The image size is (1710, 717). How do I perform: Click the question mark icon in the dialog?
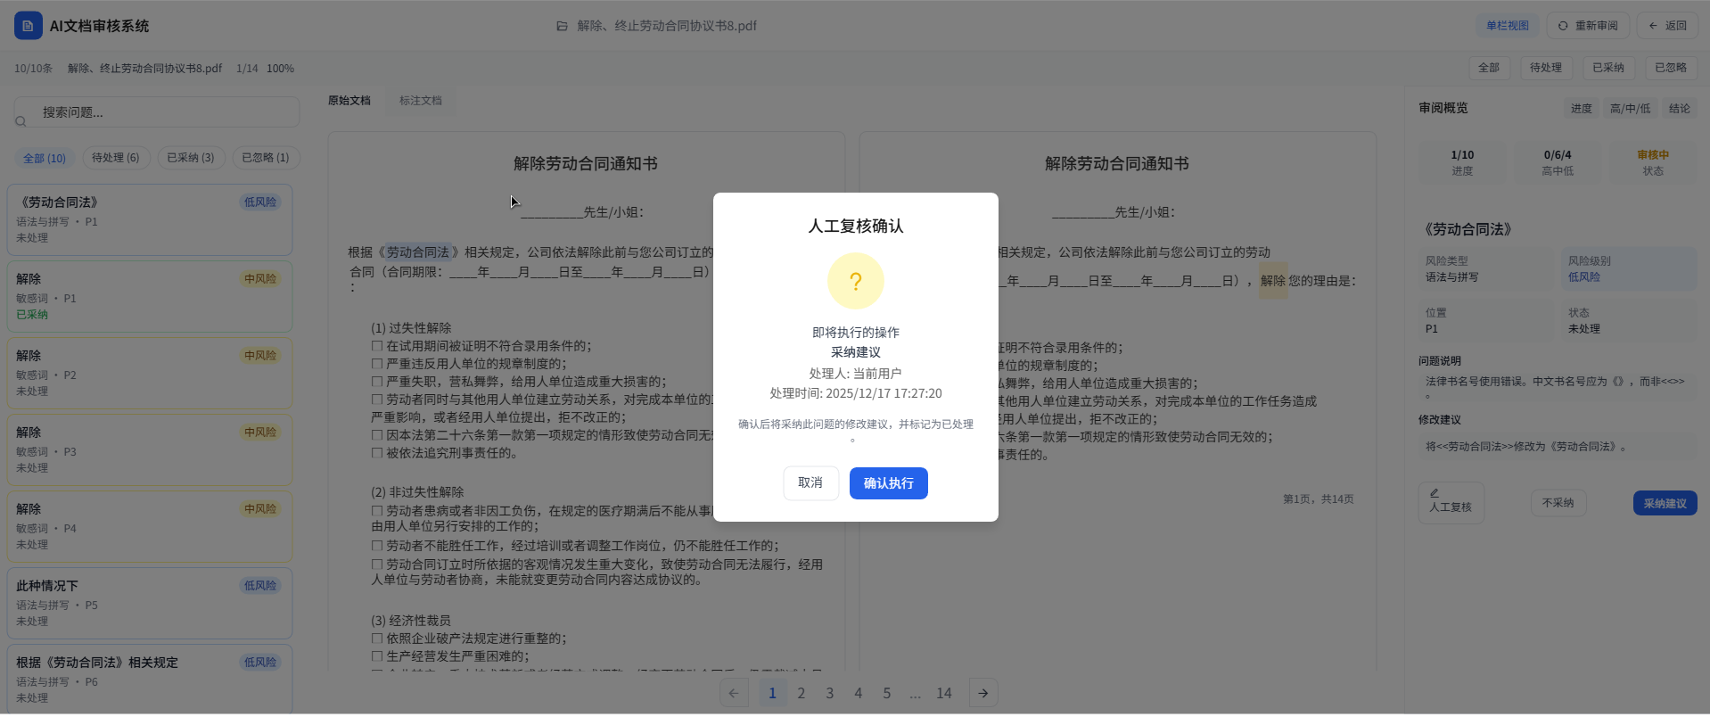tap(856, 281)
